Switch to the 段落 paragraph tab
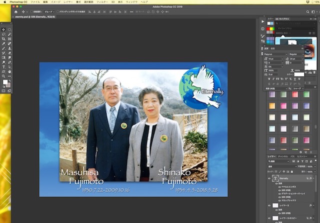320x223 pixels. (272, 48)
